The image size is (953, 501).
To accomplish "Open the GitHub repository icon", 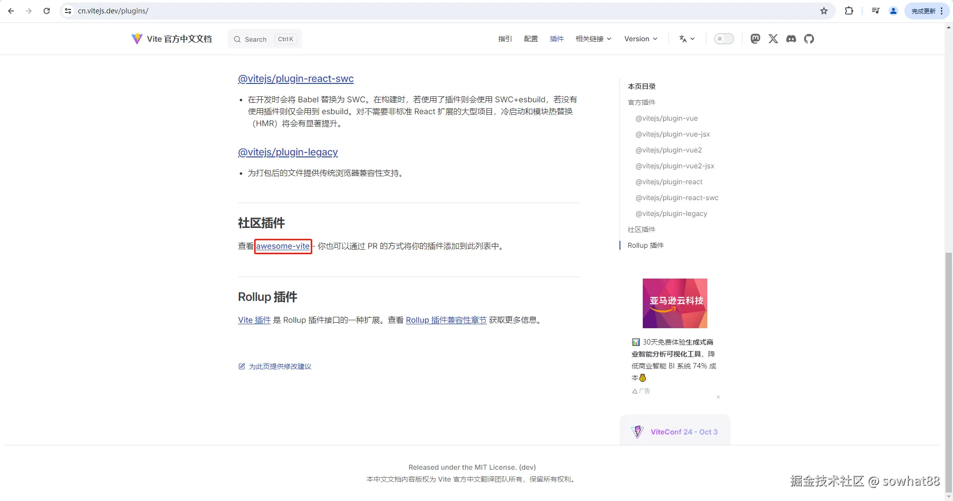I will click(809, 39).
